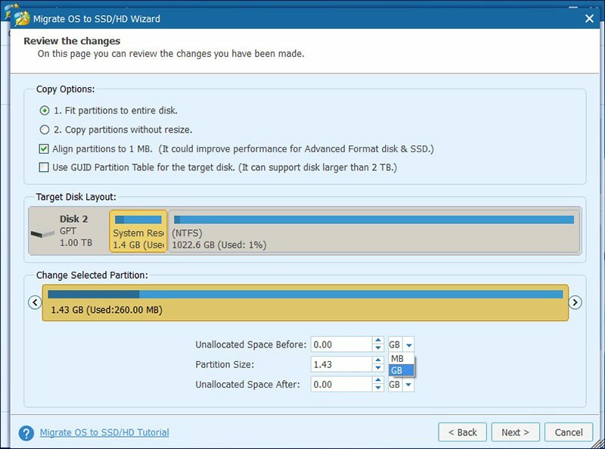Select the 1022.6 GB NTFS partition block
The image size is (605, 449).
pyautogui.click(x=374, y=232)
